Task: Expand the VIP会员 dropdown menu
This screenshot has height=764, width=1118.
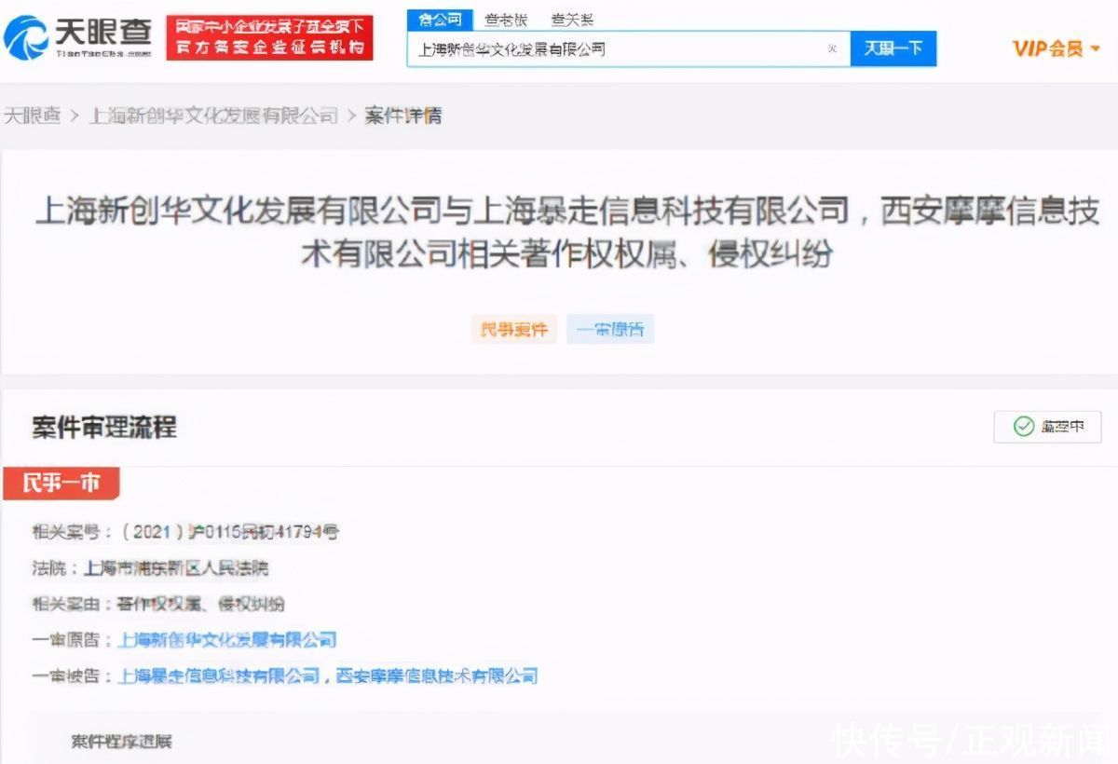Action: tap(1057, 48)
